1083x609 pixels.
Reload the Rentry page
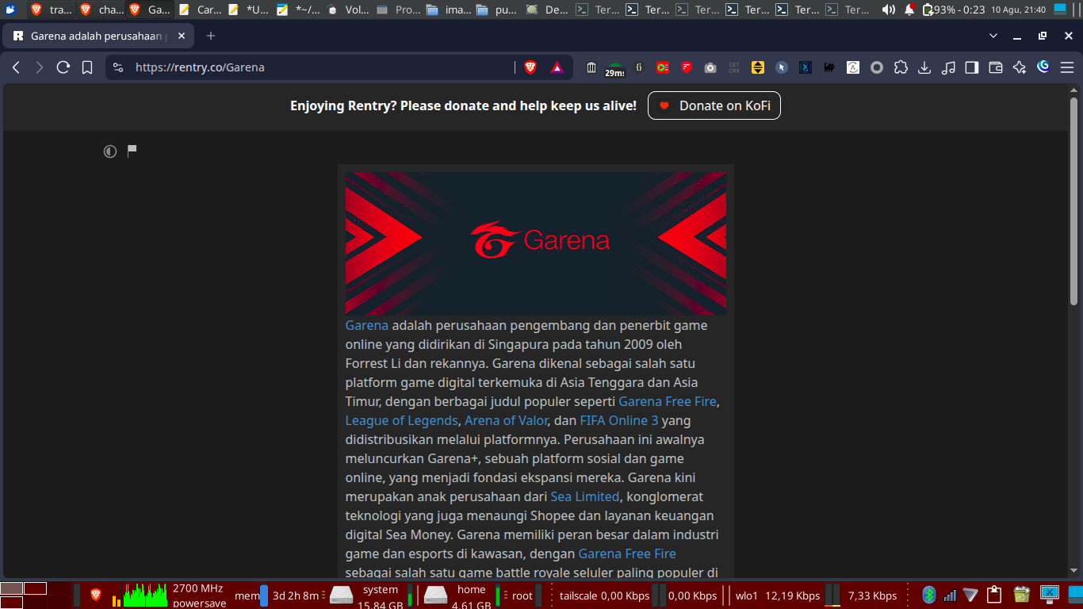tap(63, 67)
